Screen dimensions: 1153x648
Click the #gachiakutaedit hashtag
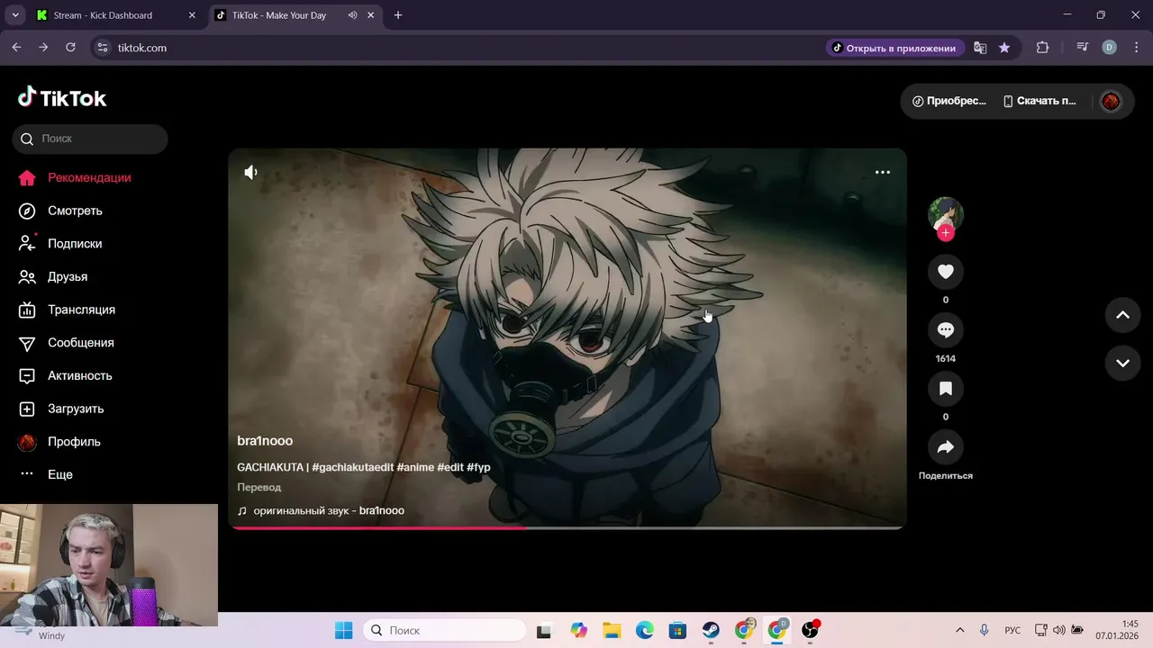pos(353,467)
